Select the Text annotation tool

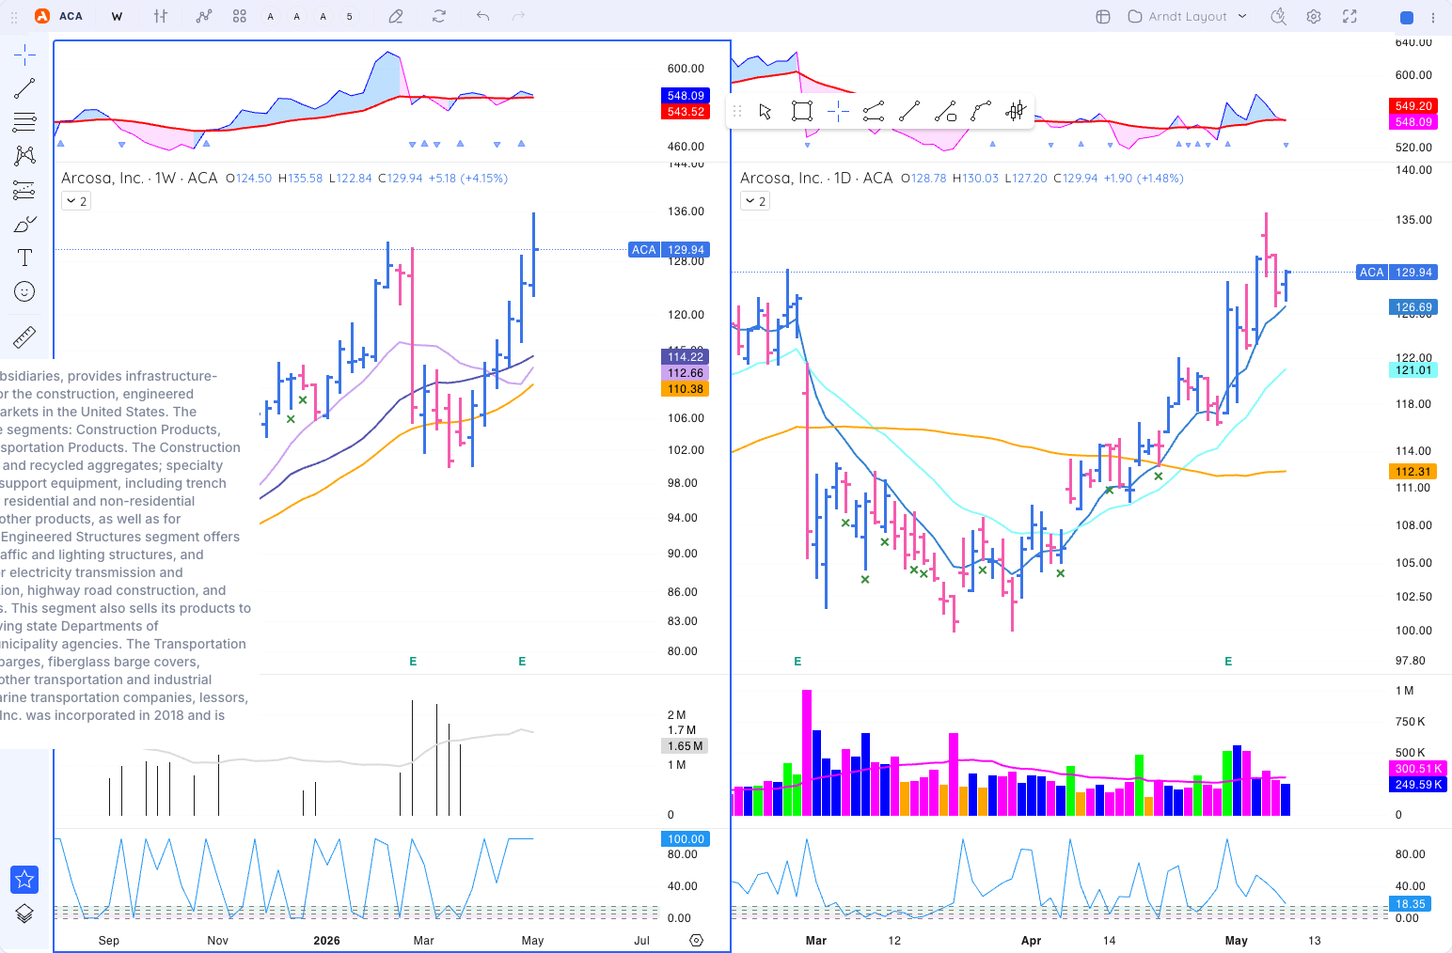[x=24, y=258]
